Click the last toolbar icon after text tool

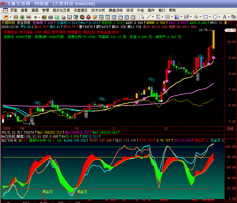point(234,17)
